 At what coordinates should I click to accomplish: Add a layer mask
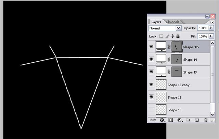click(170, 120)
